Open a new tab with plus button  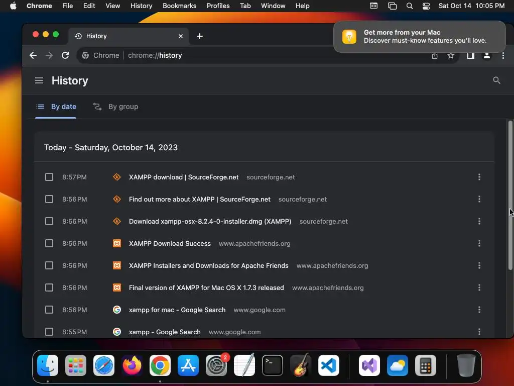[200, 36]
